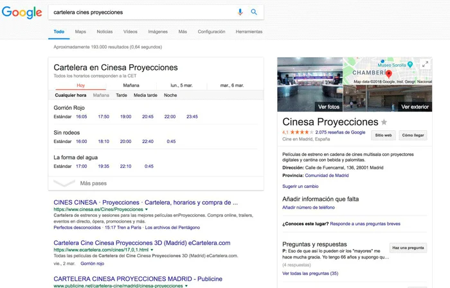Click the blue magnifier search icon

(254, 12)
